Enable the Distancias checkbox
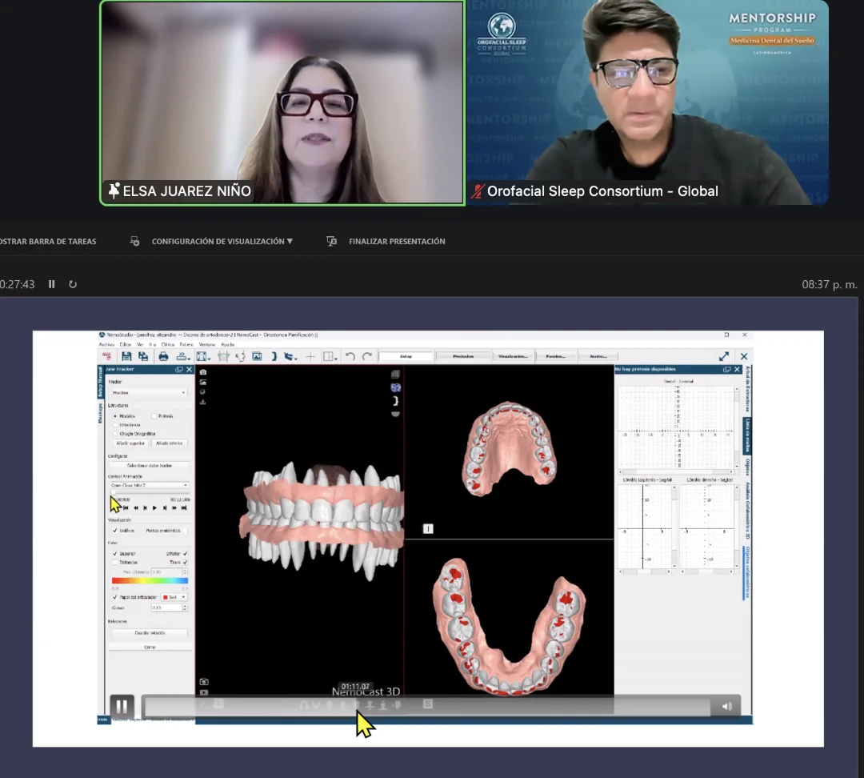The image size is (864, 778). click(115, 562)
